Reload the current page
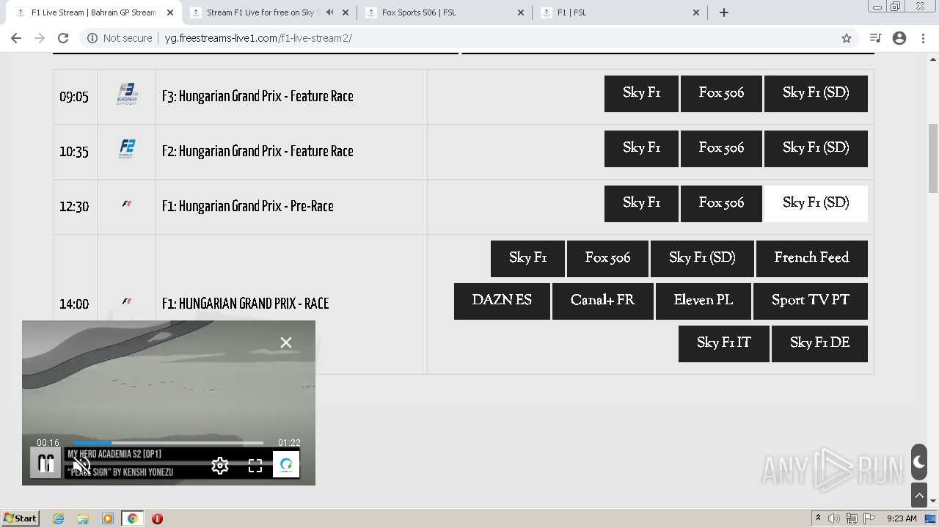 point(63,38)
